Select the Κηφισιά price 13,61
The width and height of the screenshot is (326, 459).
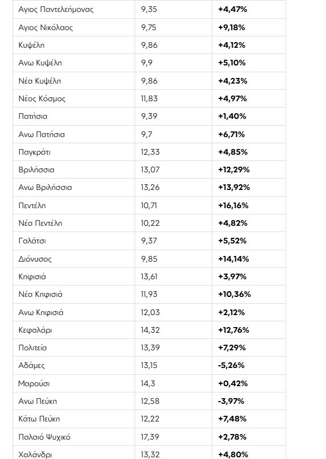[149, 276]
